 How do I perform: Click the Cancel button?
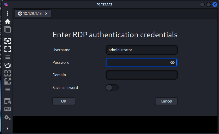(x=166, y=101)
